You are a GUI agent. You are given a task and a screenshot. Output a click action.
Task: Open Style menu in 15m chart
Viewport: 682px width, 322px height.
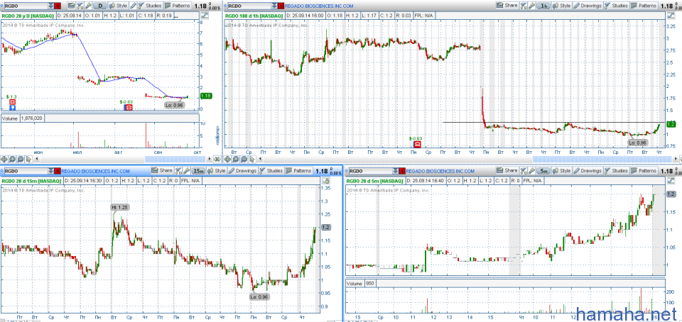click(x=217, y=170)
